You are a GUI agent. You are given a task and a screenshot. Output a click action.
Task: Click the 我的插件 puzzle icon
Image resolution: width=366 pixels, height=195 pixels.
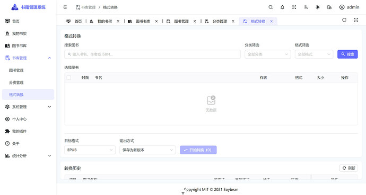[x=7, y=131]
